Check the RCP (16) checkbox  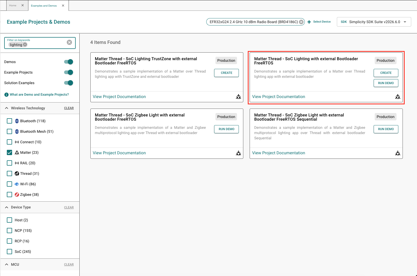click(x=9, y=241)
